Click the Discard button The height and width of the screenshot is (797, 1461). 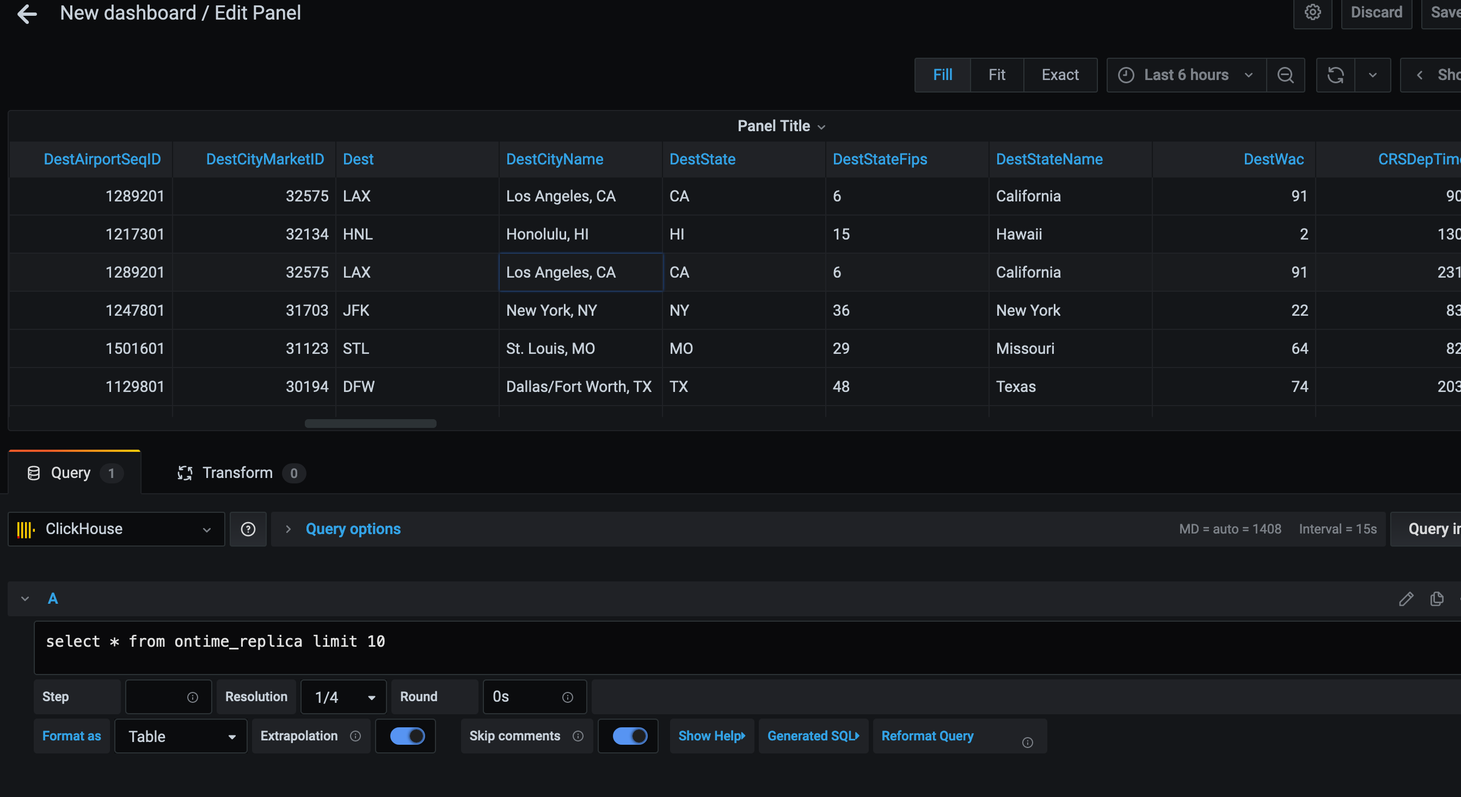pyautogui.click(x=1376, y=13)
